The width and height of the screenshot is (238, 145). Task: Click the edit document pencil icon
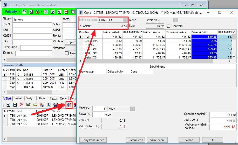point(53,12)
